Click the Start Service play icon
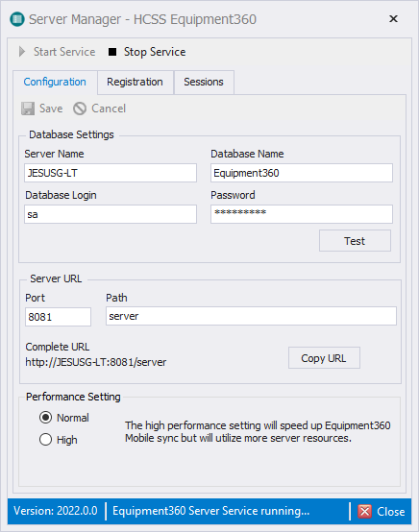This screenshot has height=532, width=419. pyautogui.click(x=22, y=52)
